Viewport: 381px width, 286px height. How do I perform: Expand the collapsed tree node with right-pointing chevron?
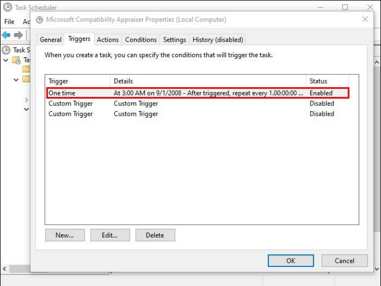coord(26,100)
